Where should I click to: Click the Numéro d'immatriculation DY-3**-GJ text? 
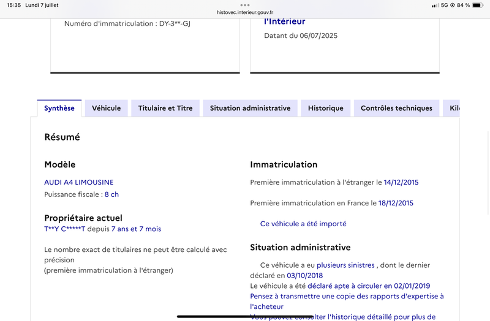[x=127, y=24]
